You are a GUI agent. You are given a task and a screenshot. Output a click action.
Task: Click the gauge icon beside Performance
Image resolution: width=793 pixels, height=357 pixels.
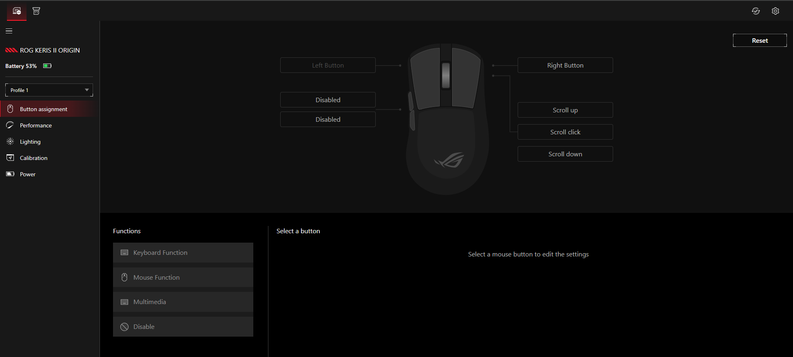(10, 125)
